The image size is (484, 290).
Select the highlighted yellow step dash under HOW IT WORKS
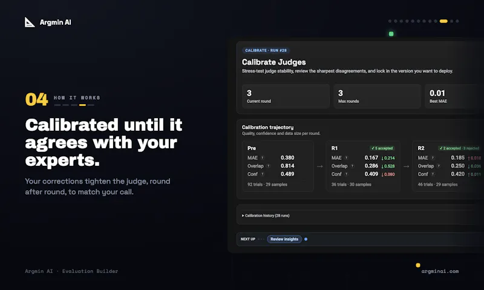pos(82,105)
